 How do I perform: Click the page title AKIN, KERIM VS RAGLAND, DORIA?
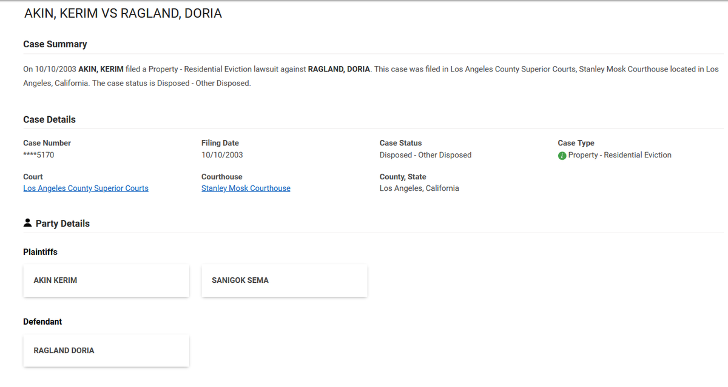[x=123, y=13]
